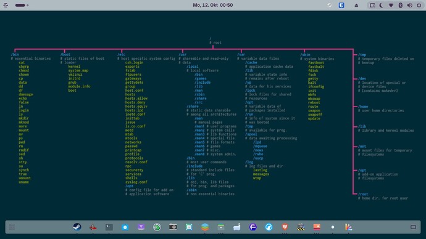
Task: Launch Steam from the dock
Action: click(77, 227)
